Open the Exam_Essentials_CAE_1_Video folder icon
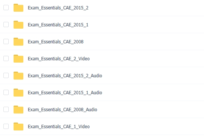The width and height of the screenshot is (204, 138). (18, 126)
